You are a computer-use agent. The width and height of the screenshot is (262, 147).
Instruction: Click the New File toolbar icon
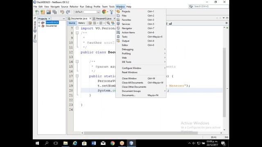pos(37,12)
